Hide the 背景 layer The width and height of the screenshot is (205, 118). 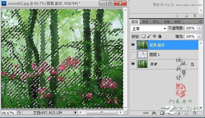tap(133, 64)
